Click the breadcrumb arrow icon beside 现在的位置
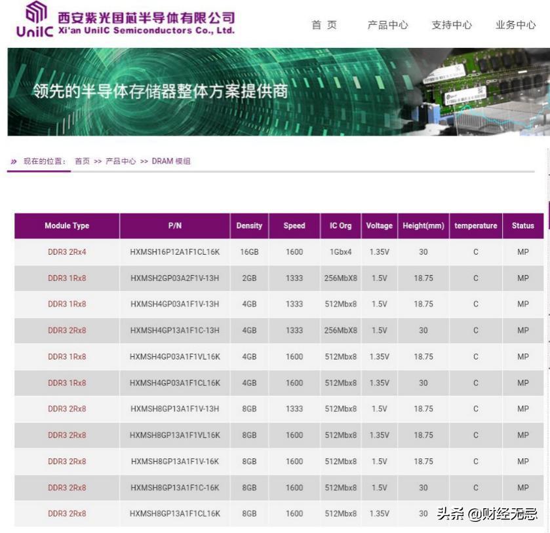This screenshot has height=533, width=550. point(14,161)
